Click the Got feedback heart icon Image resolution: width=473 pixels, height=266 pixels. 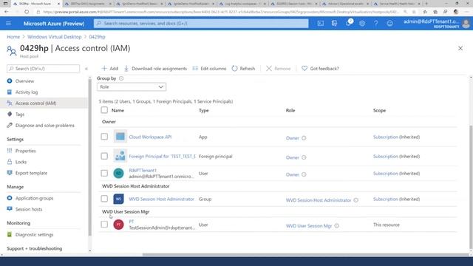pyautogui.click(x=304, y=69)
